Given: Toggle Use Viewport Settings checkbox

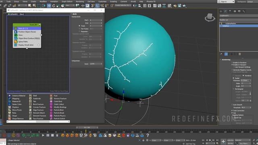Looking at the screenshot, I should coord(234,67).
